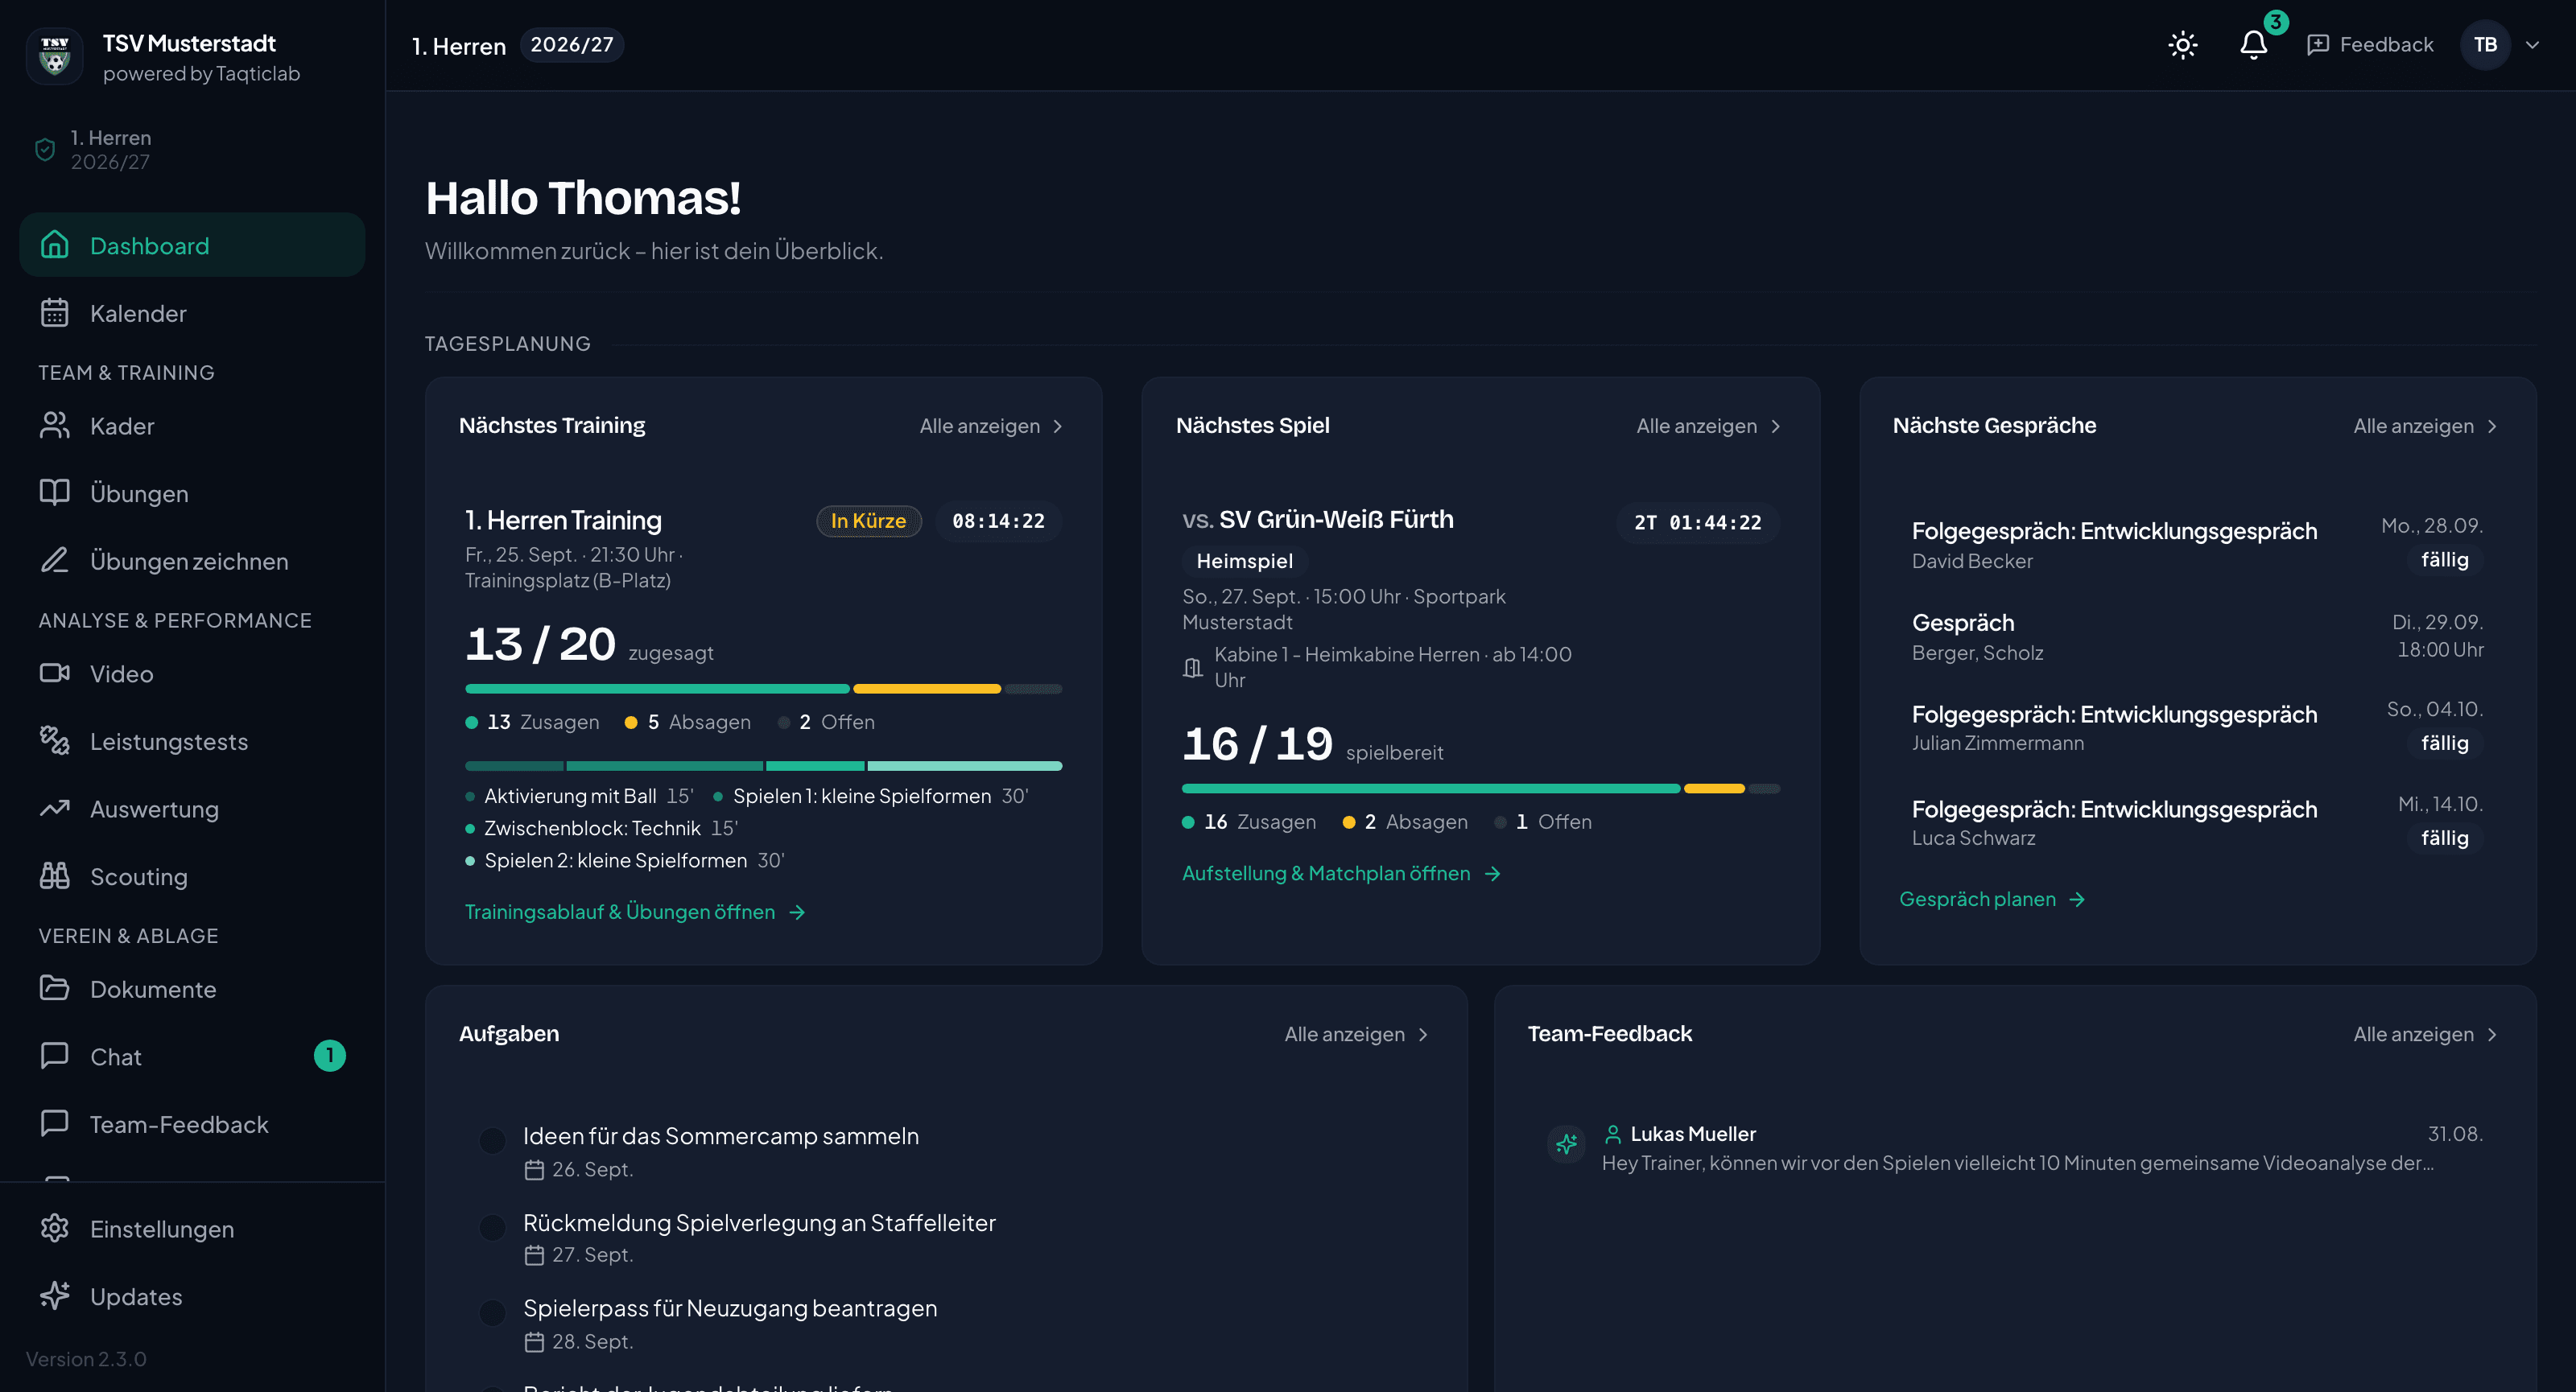Click the TSV Musterstadt club crest logo

[x=55, y=57]
